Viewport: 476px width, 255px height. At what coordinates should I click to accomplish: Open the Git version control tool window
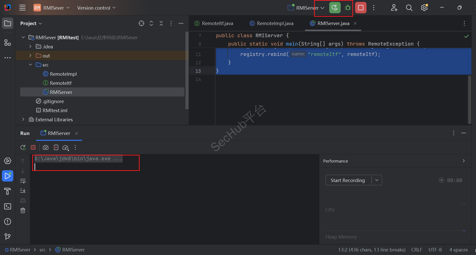(8, 237)
